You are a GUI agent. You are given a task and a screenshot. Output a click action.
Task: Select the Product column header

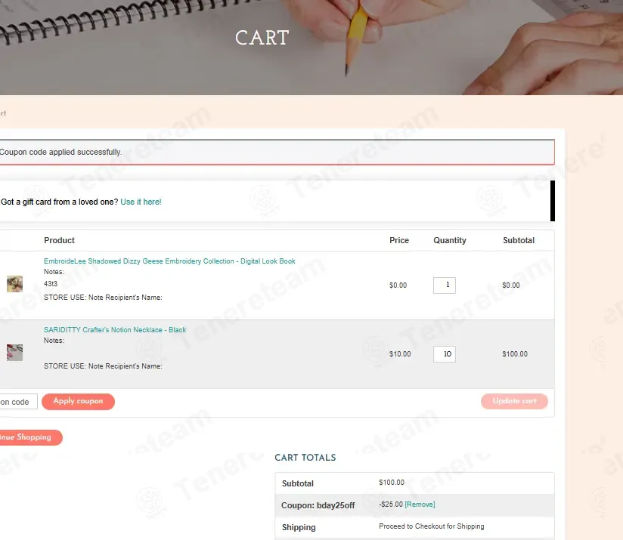(x=59, y=240)
